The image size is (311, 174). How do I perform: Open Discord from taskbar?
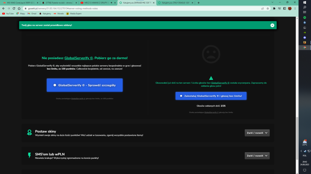pos(305,38)
